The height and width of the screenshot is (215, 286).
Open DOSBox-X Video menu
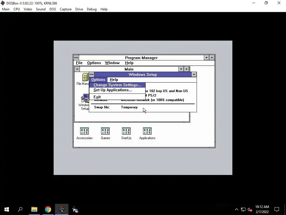point(28,9)
